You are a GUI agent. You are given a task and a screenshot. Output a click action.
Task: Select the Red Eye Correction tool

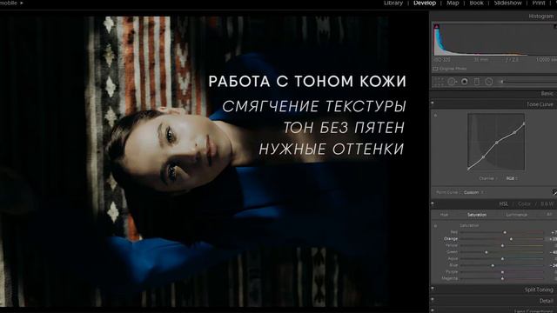click(464, 82)
